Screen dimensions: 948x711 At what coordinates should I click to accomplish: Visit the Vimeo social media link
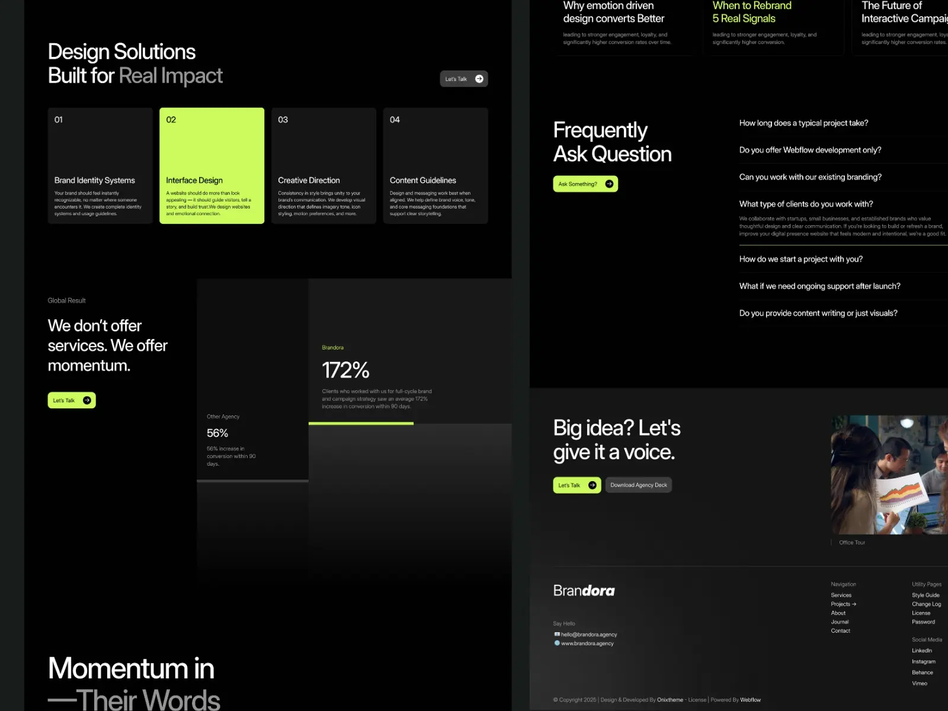920,684
